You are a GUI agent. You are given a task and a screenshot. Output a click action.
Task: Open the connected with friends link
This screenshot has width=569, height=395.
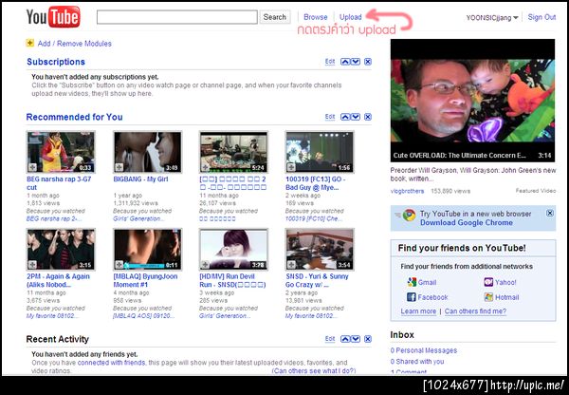click(111, 363)
